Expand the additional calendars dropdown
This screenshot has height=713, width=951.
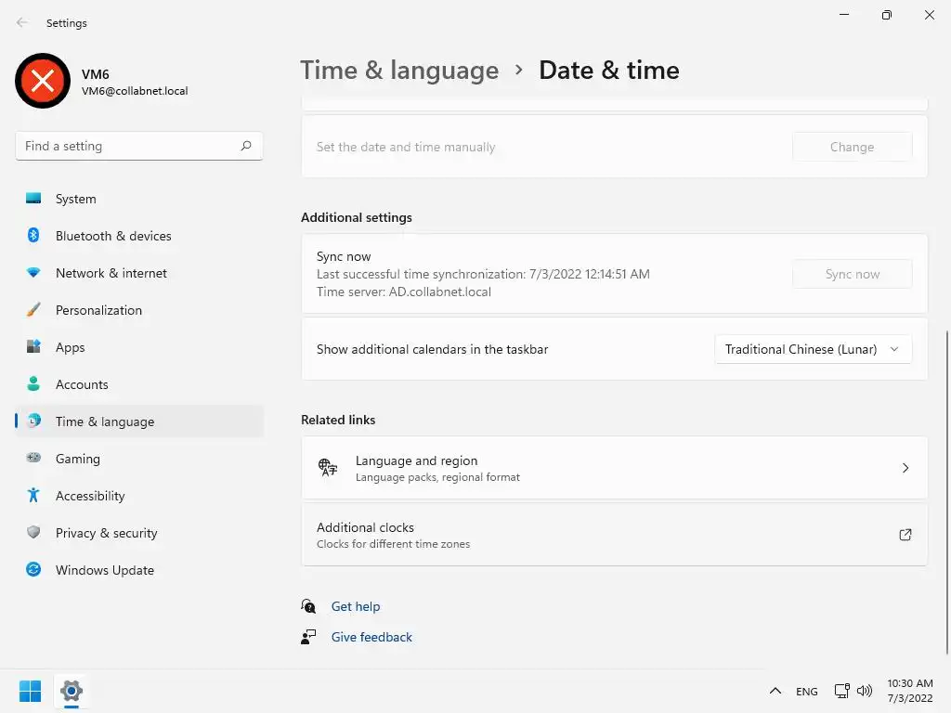[813, 349]
